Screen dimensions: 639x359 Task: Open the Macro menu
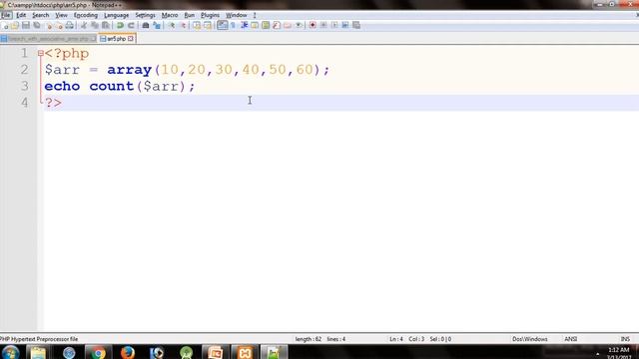click(x=170, y=15)
